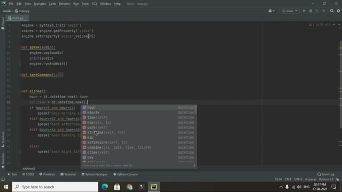
Task: Open the Terminal tool window
Action: [68, 174]
